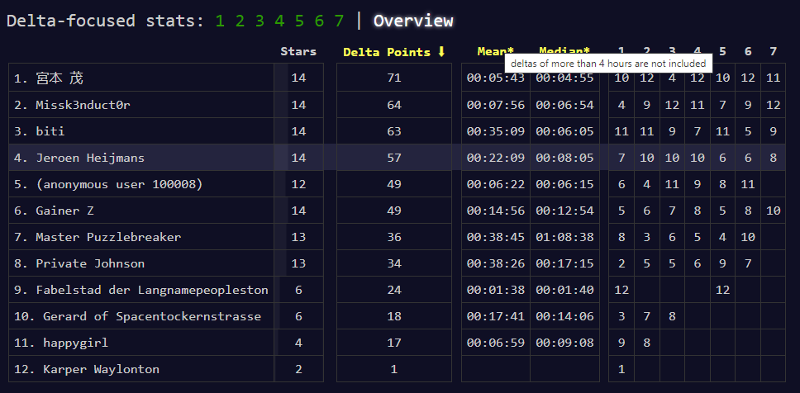Click median time 00:09:08
The width and height of the screenshot is (800, 393).
point(564,343)
